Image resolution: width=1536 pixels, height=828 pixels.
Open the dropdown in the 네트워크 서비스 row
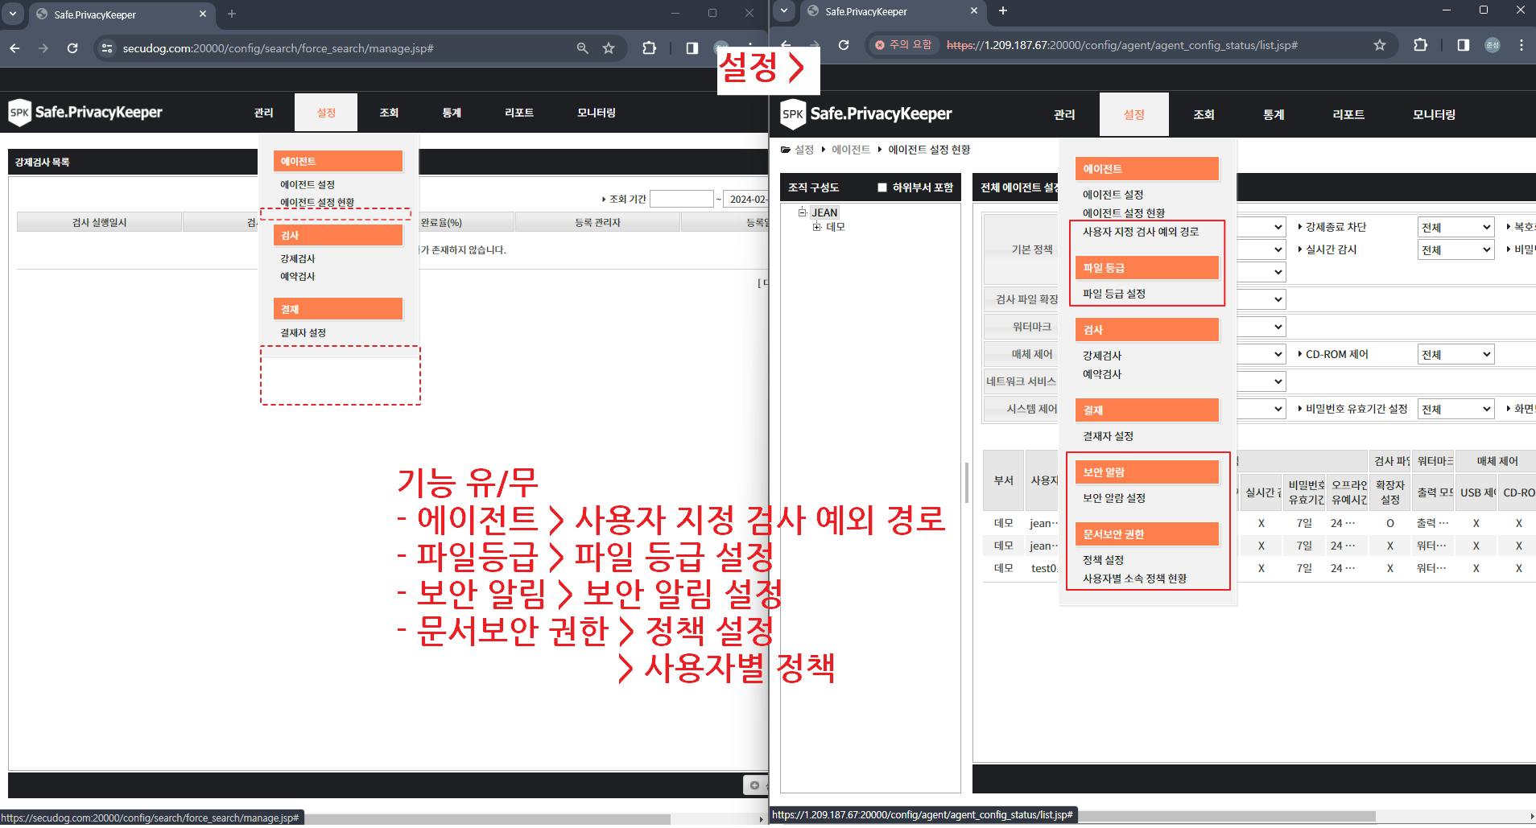[1261, 382]
